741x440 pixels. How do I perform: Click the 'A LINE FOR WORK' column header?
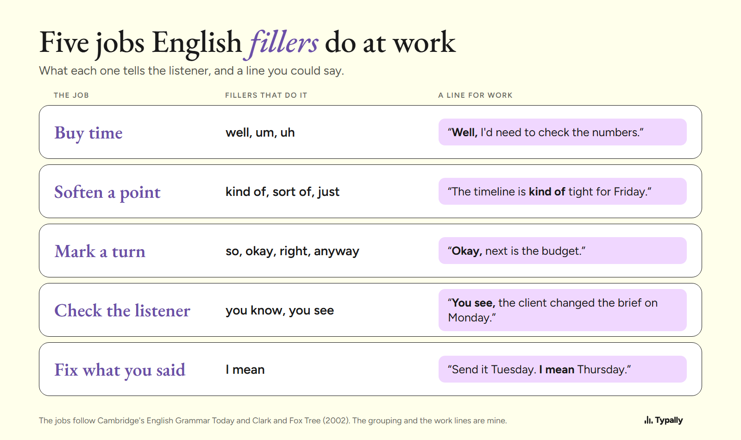tap(476, 95)
